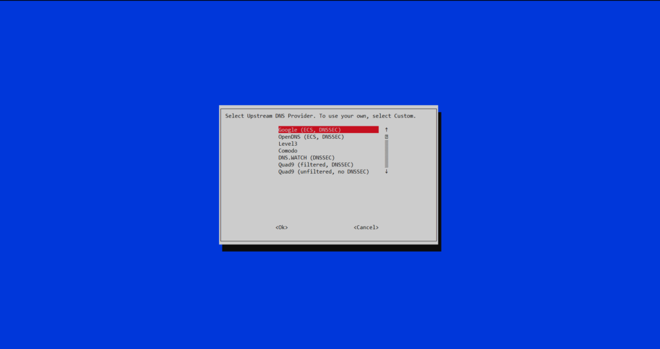Image resolution: width=660 pixels, height=349 pixels.
Task: Select Comodo as upstream DNS
Action: 288,151
